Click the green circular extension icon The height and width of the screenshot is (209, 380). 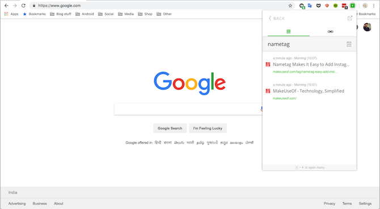[x=335, y=6]
